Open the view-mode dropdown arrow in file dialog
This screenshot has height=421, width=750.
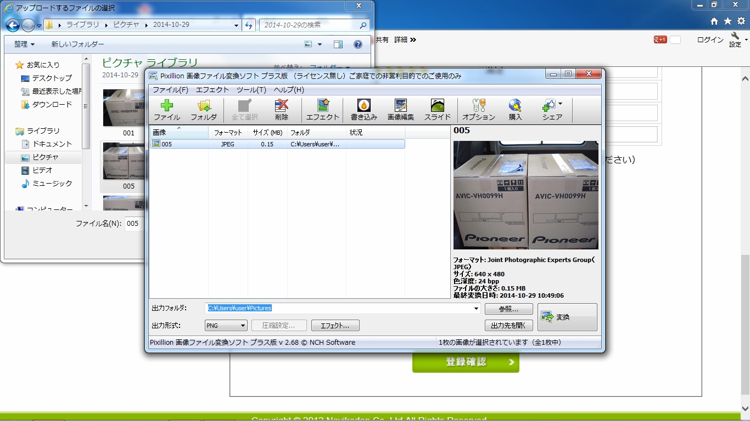[320, 44]
